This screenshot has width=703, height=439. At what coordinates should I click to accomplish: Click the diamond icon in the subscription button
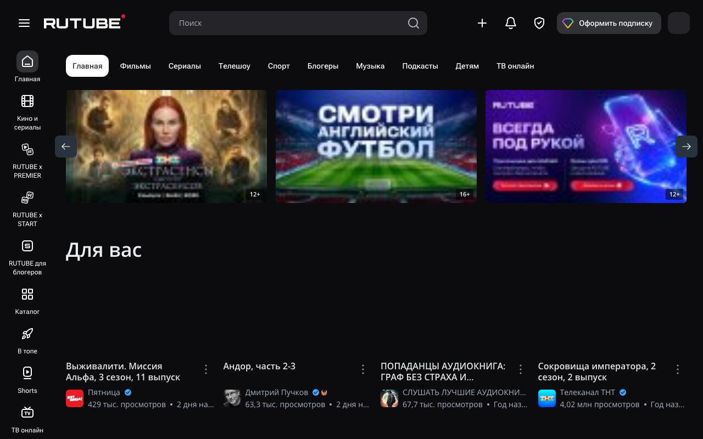click(568, 23)
